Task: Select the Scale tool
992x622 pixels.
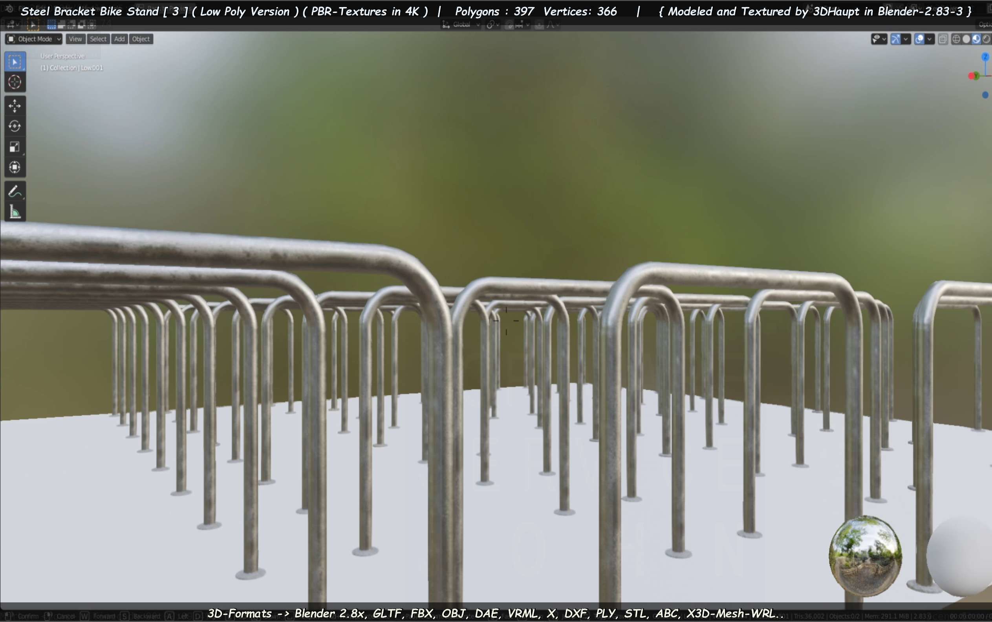Action: (x=15, y=147)
